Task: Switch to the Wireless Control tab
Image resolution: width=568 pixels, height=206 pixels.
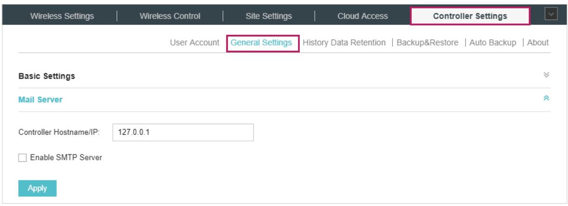Action: [x=170, y=16]
